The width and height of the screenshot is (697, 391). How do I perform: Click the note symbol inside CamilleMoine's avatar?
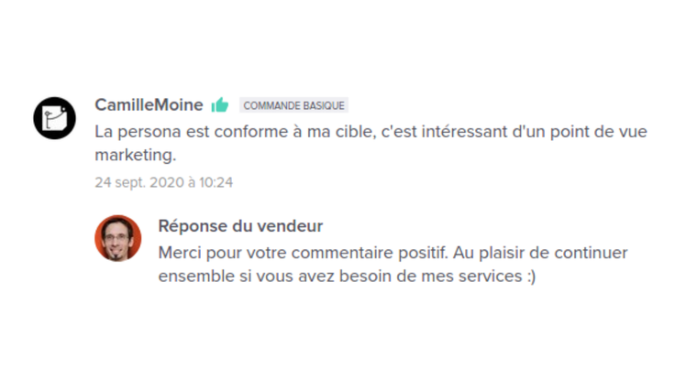[x=54, y=118]
